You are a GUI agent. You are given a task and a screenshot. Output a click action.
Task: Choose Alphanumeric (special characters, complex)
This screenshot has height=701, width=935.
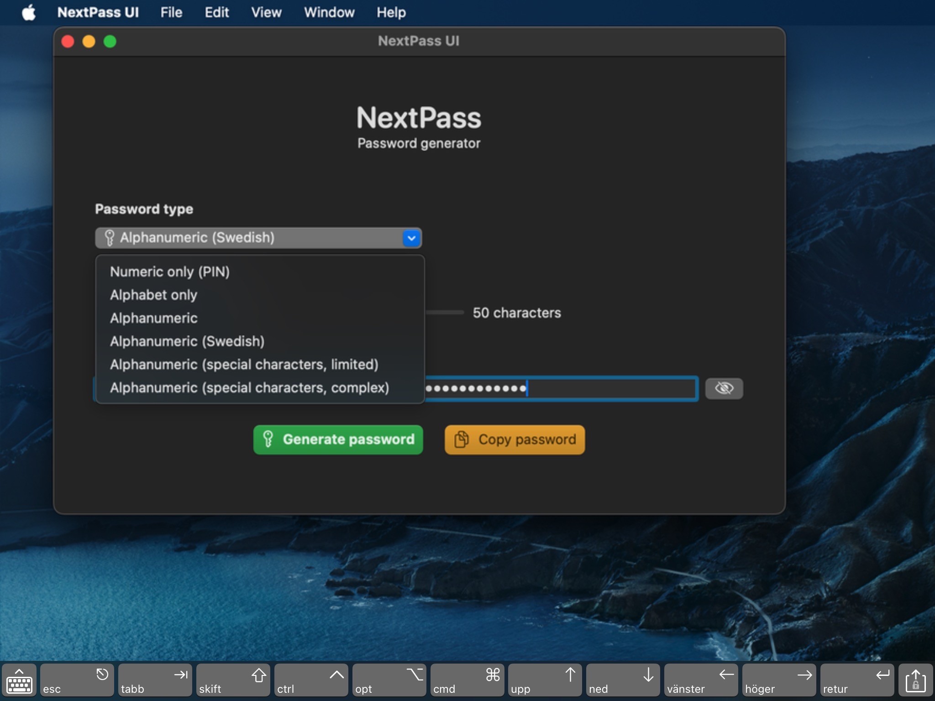[x=249, y=387]
